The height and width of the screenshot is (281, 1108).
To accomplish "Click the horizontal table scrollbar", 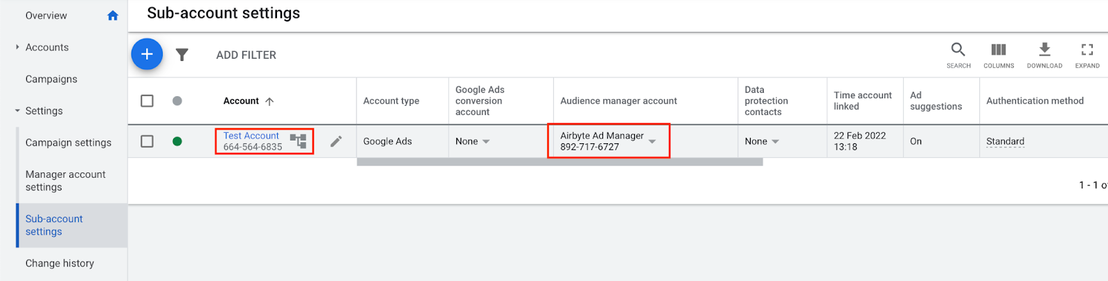I will [x=560, y=162].
